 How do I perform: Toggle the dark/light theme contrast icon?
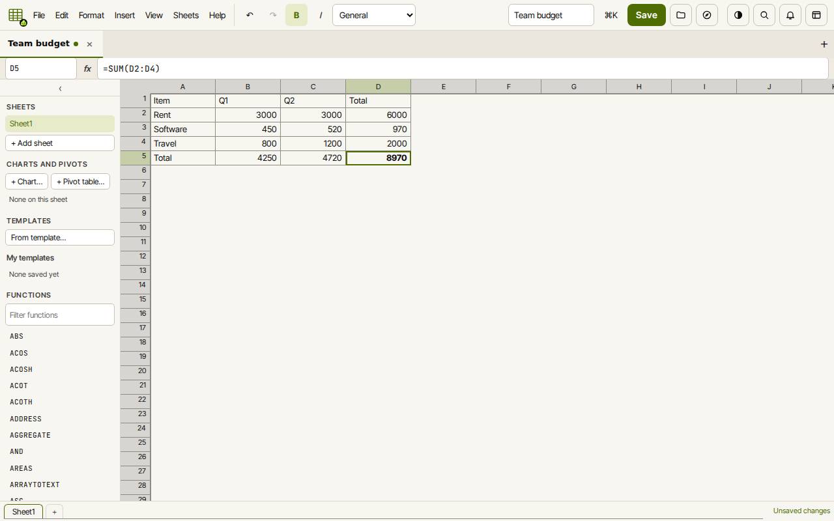(x=738, y=15)
